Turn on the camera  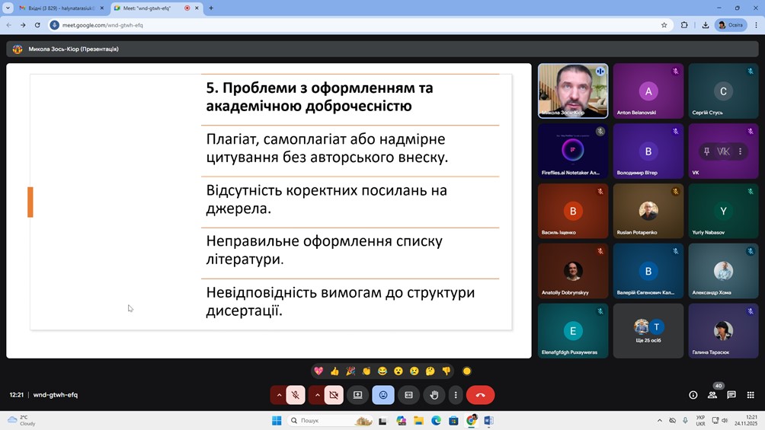[334, 395]
